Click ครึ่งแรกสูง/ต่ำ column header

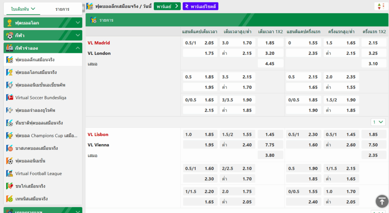pyautogui.click(x=341, y=32)
